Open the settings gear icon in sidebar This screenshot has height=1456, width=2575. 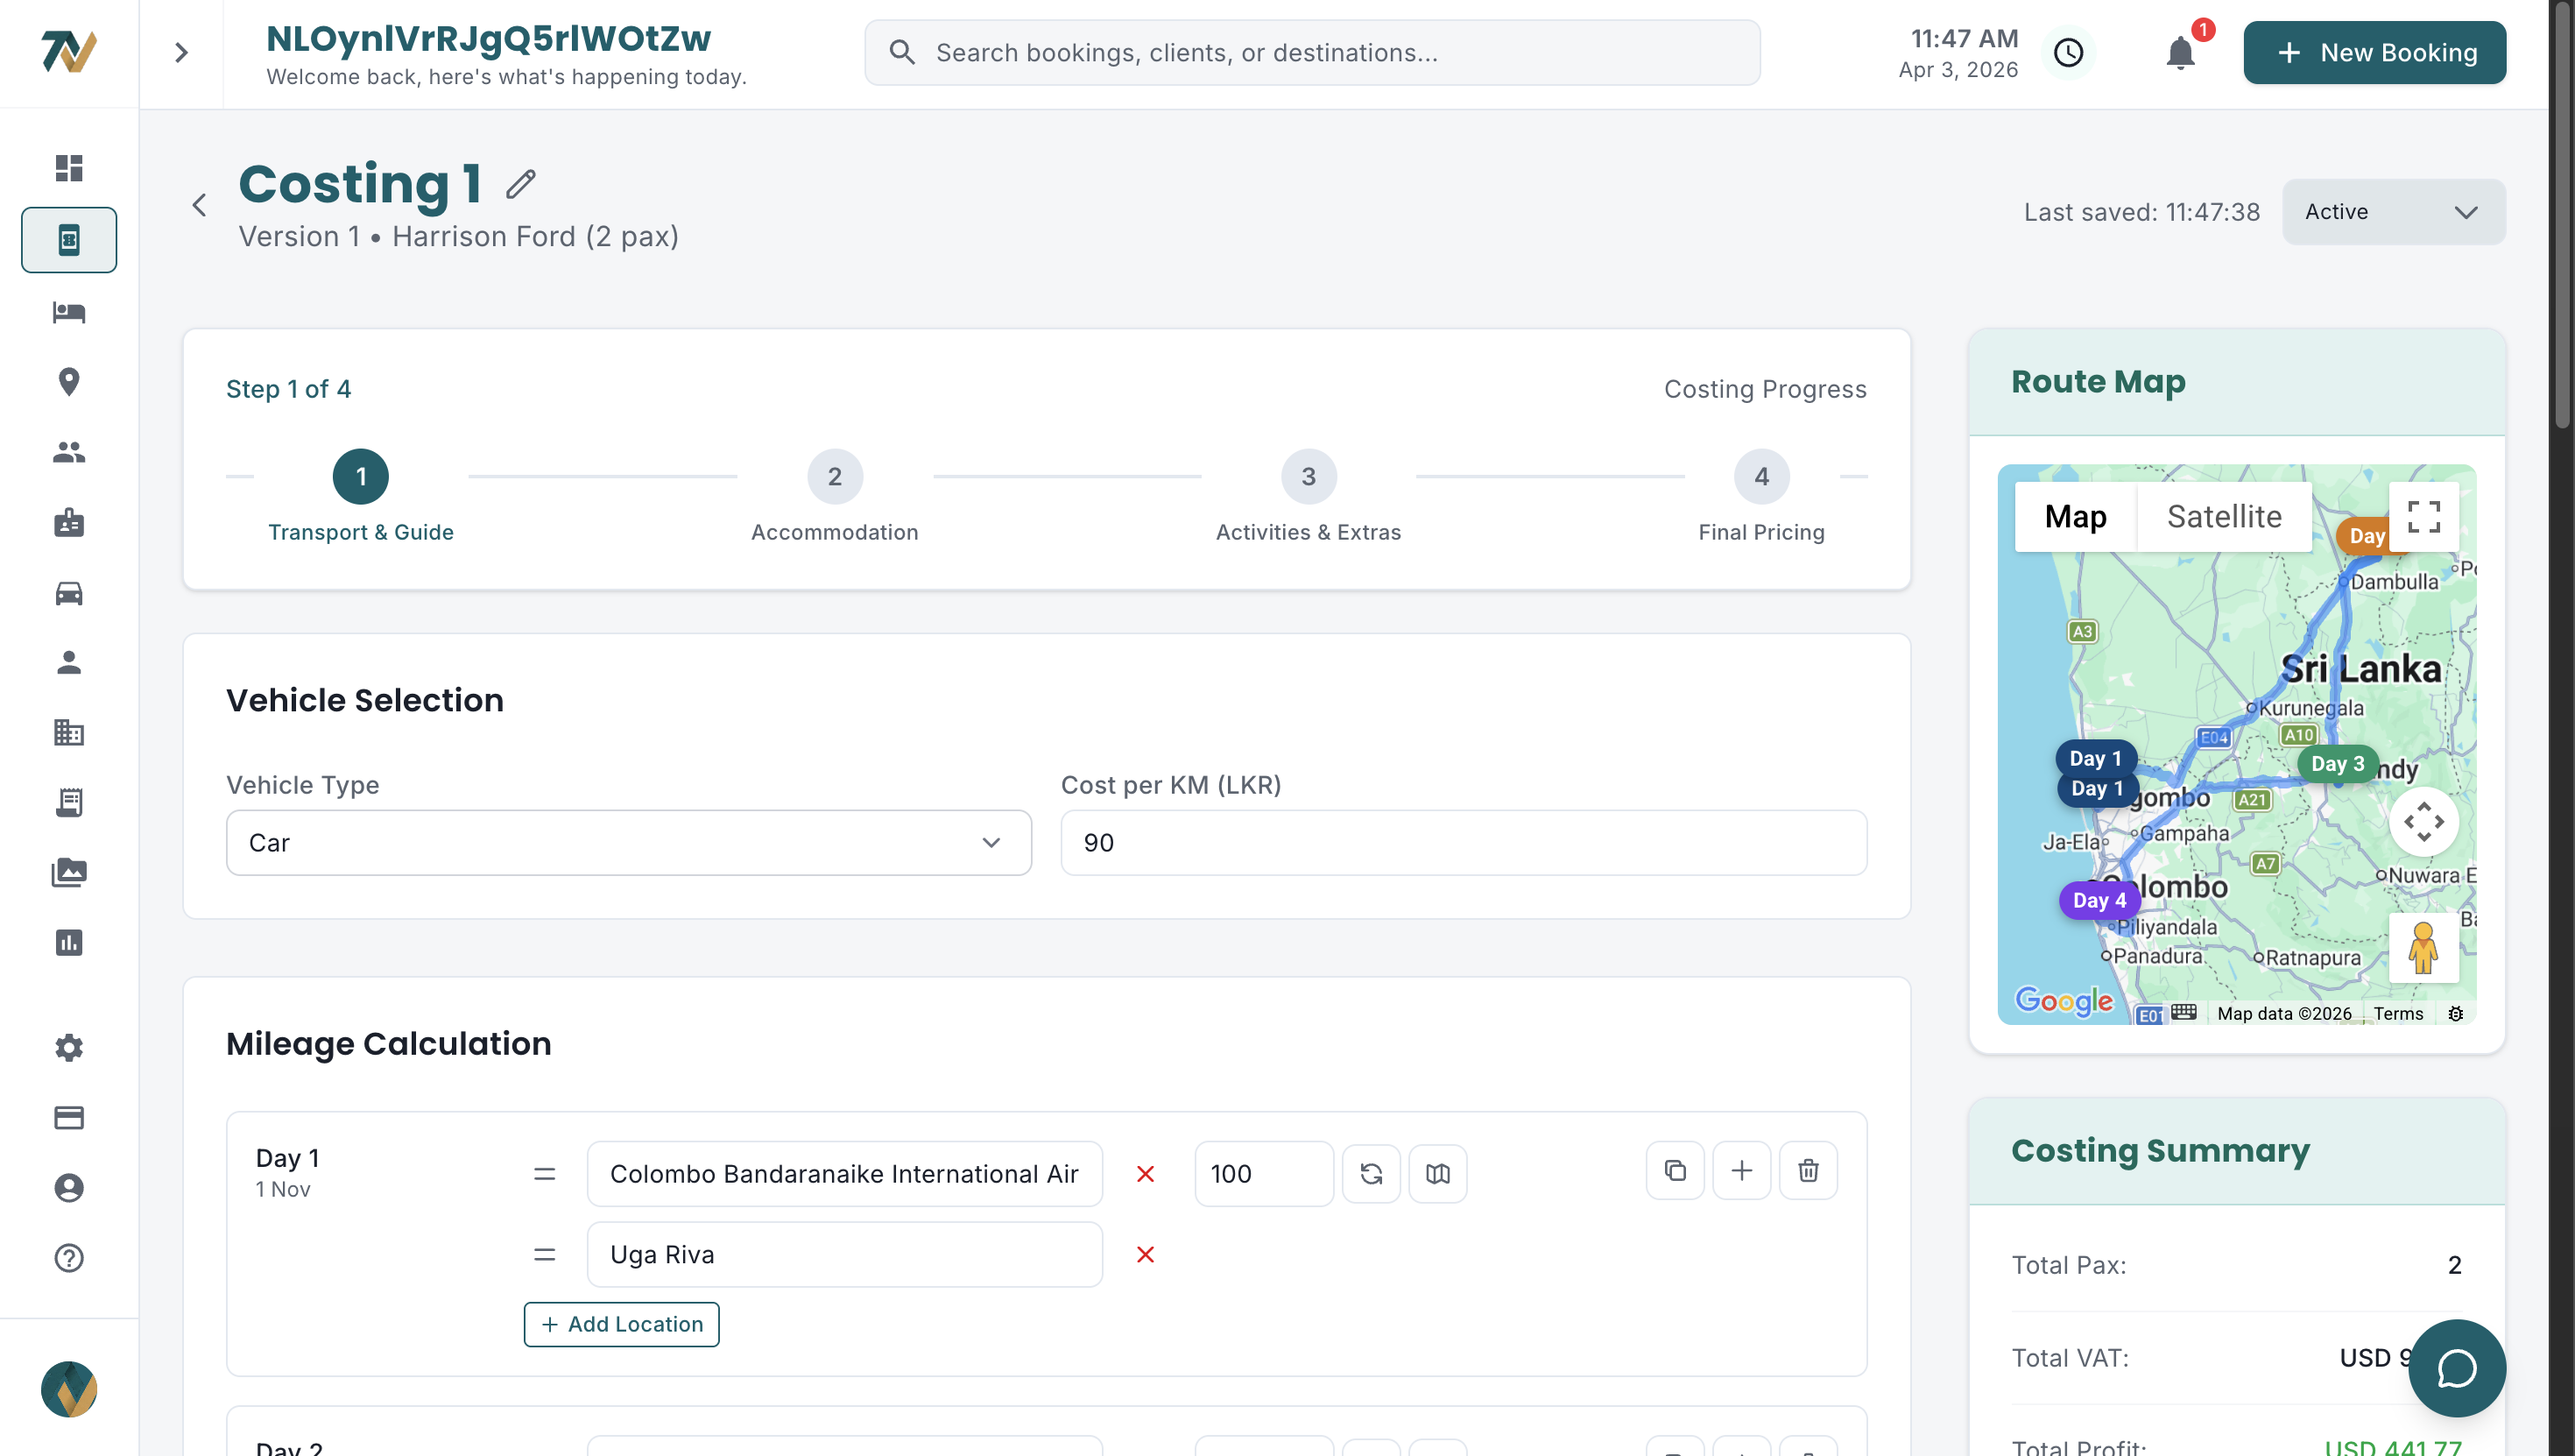coord(69,1048)
